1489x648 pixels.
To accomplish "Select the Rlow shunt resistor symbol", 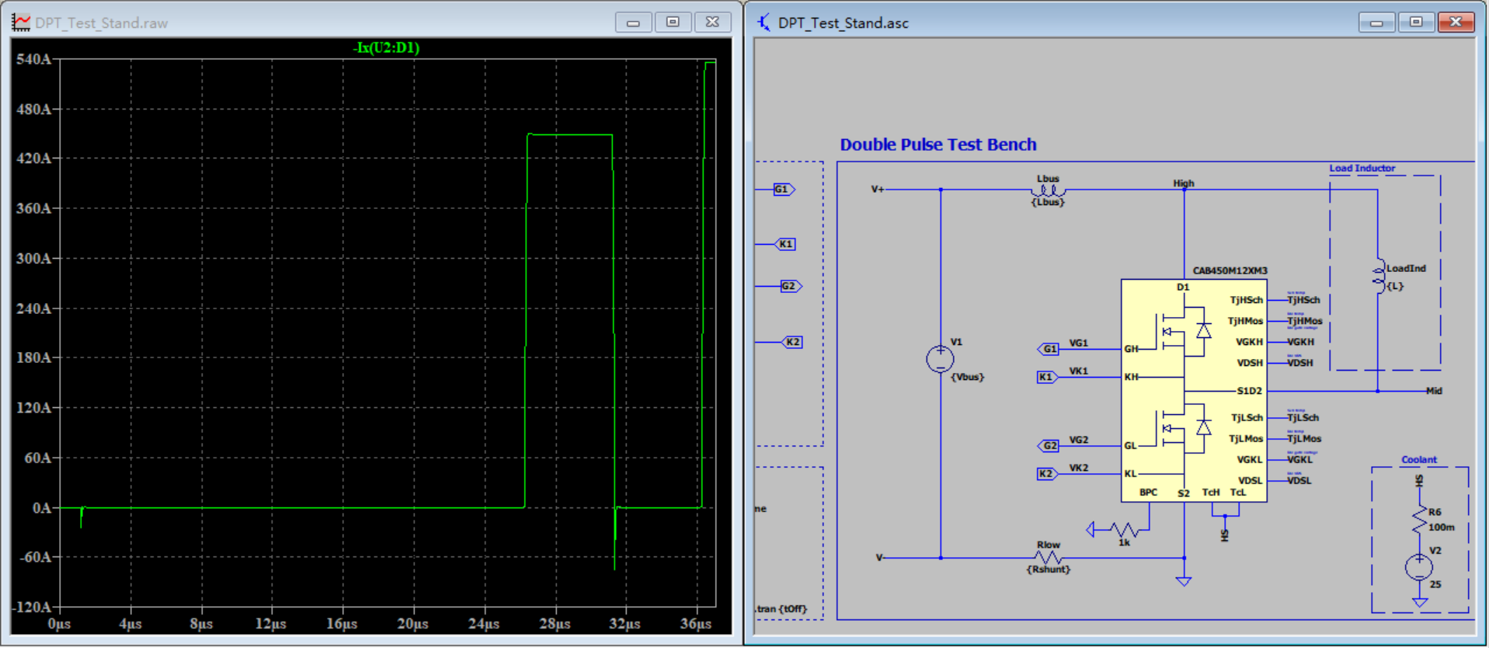I will pos(1049,557).
